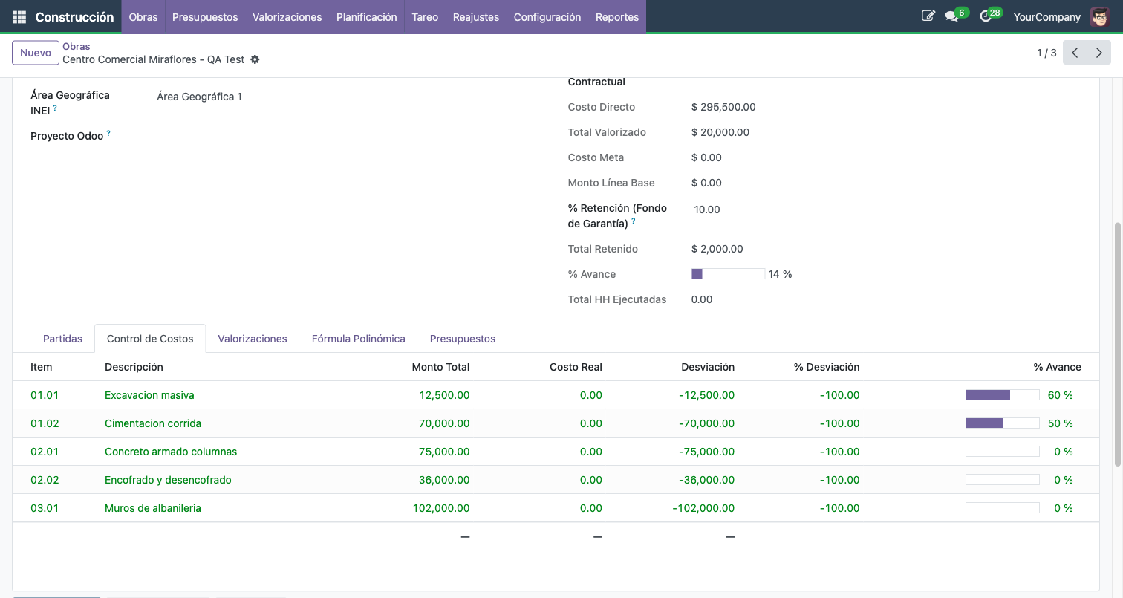This screenshot has height=598, width=1123.
Task: Open the apps grid launcher icon
Action: coord(19,16)
